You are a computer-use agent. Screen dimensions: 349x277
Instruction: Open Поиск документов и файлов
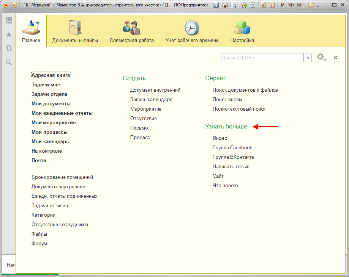[x=245, y=90]
